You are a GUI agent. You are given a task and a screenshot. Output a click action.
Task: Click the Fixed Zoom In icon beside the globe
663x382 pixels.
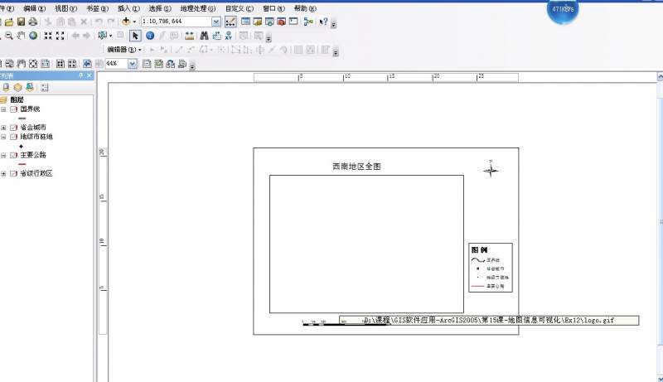(48, 36)
